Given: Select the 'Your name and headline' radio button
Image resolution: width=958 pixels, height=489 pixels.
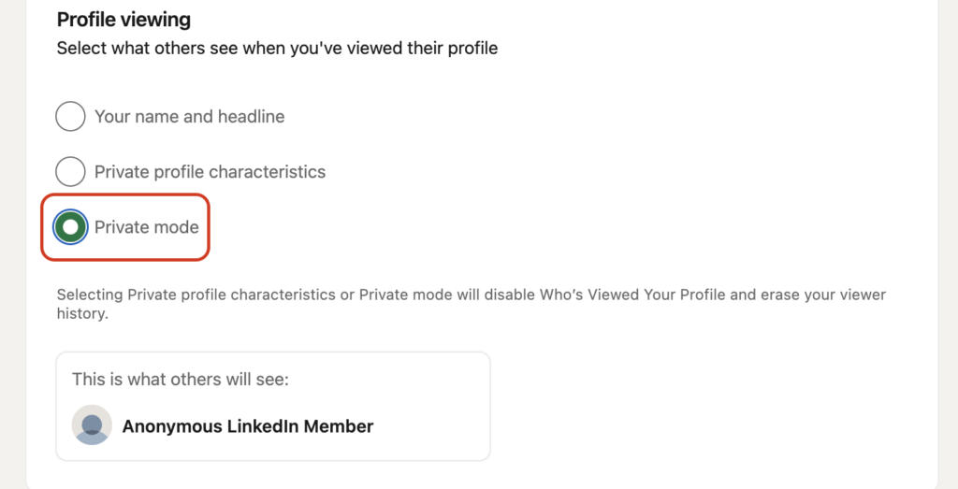Looking at the screenshot, I should coord(70,116).
